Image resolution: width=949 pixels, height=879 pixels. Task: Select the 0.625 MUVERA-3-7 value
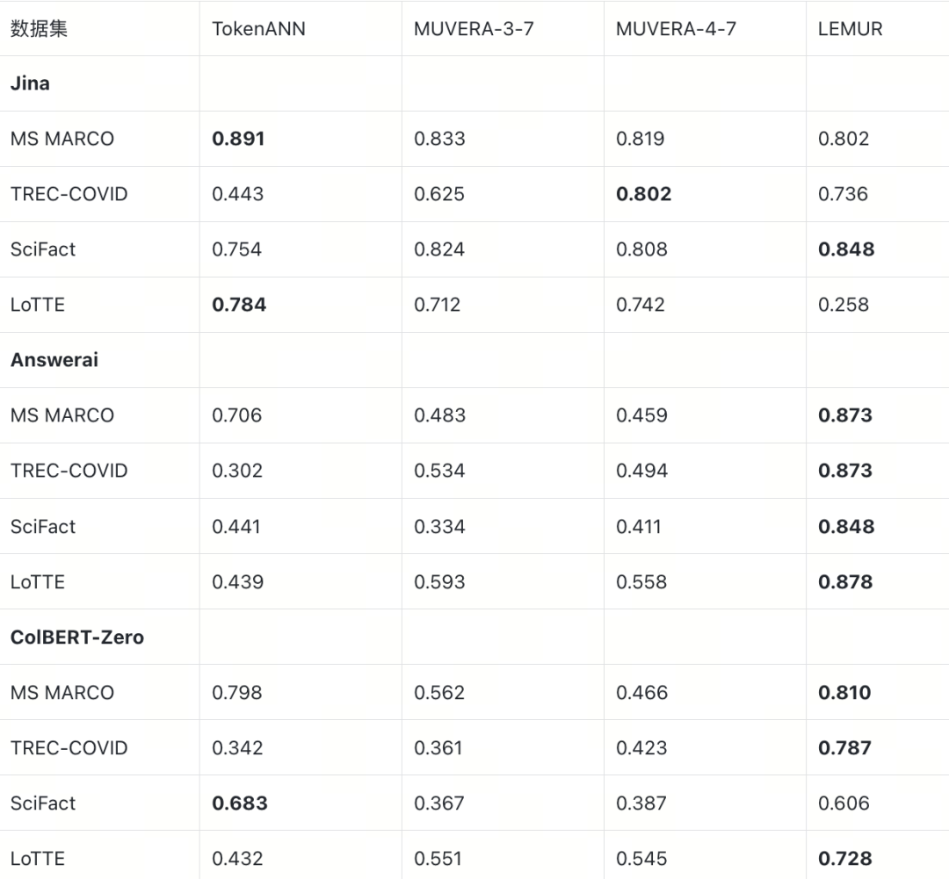(x=439, y=194)
